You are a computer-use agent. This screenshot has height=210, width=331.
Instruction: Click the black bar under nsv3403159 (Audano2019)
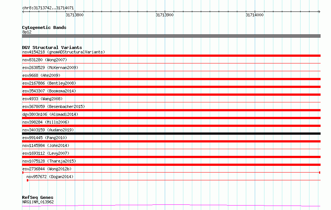pos(171,134)
